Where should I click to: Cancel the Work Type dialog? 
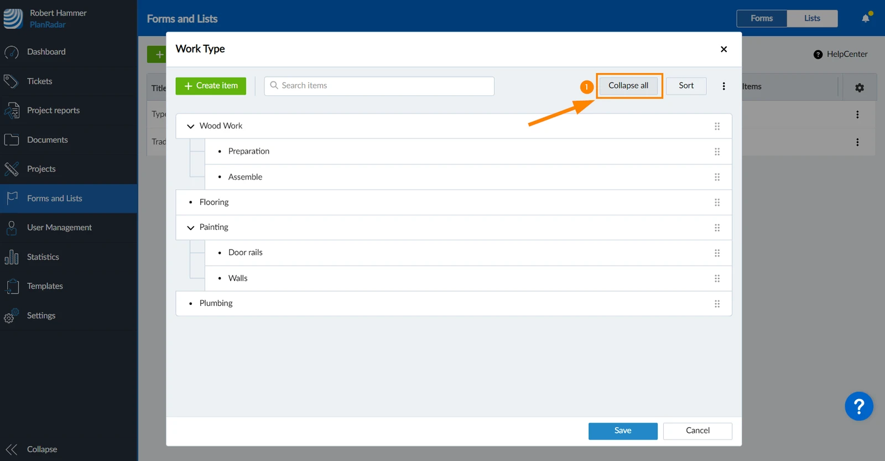pyautogui.click(x=697, y=431)
